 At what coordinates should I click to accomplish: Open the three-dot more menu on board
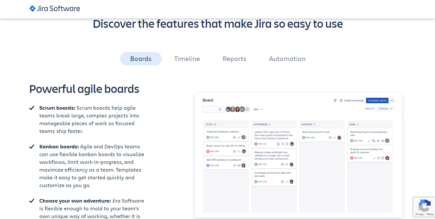click(392, 100)
